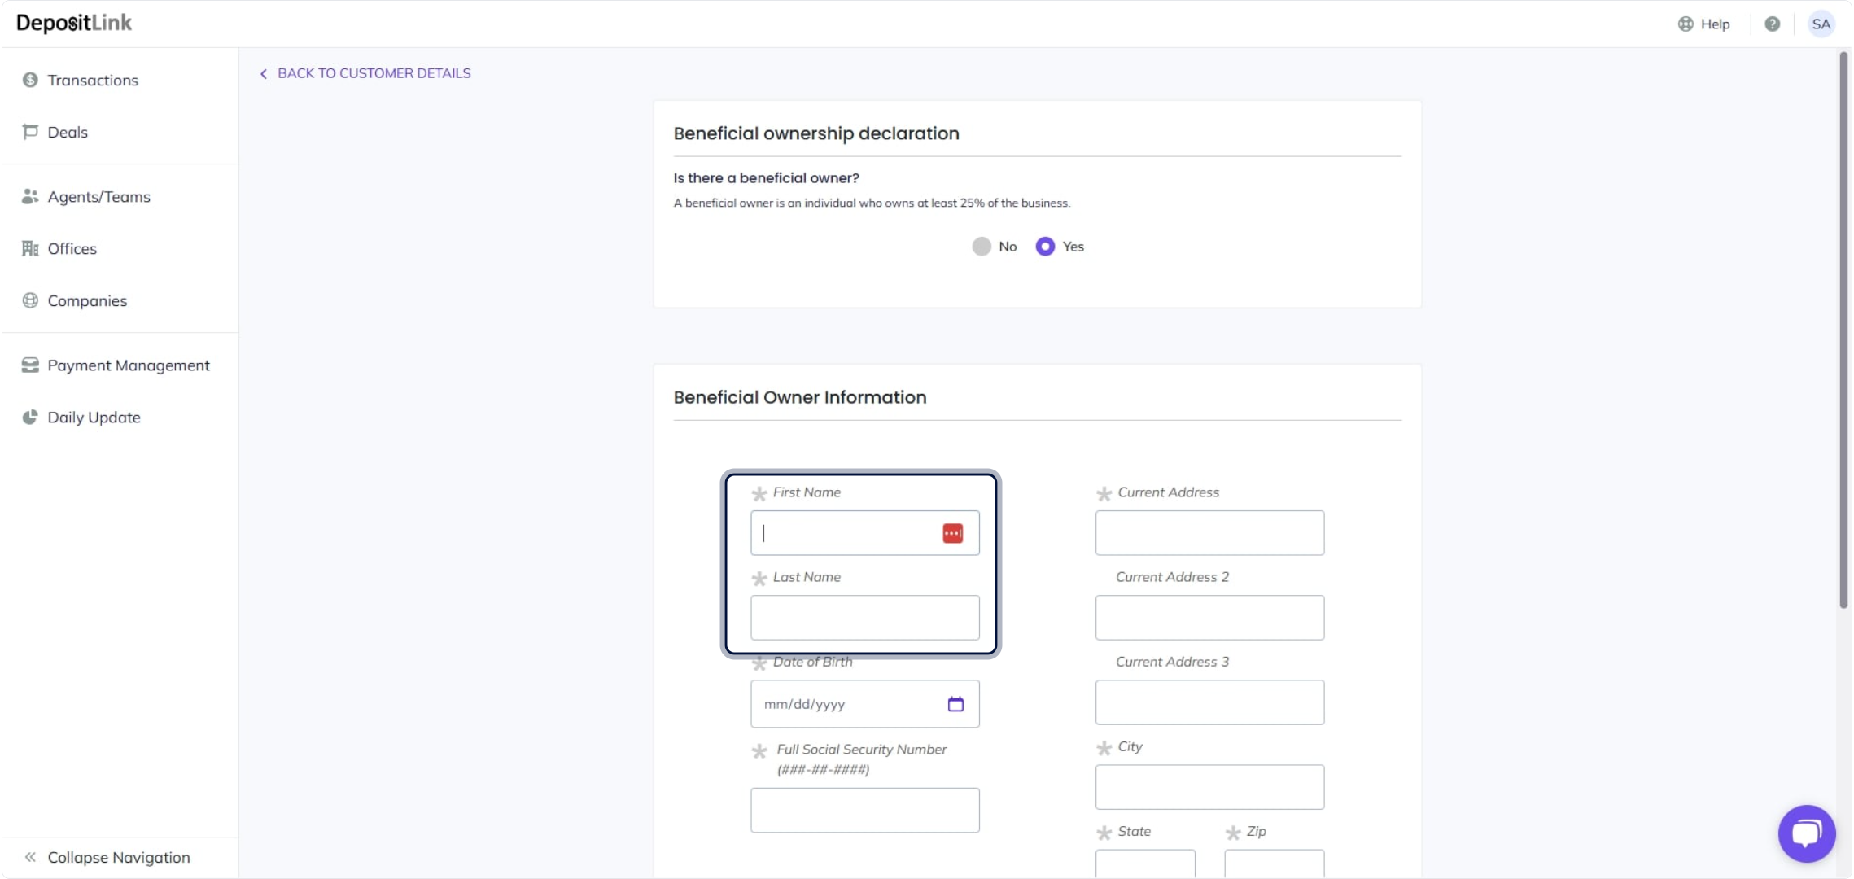Go to Agents/Teams in sidebar
The width and height of the screenshot is (1854, 879).
coord(98,197)
